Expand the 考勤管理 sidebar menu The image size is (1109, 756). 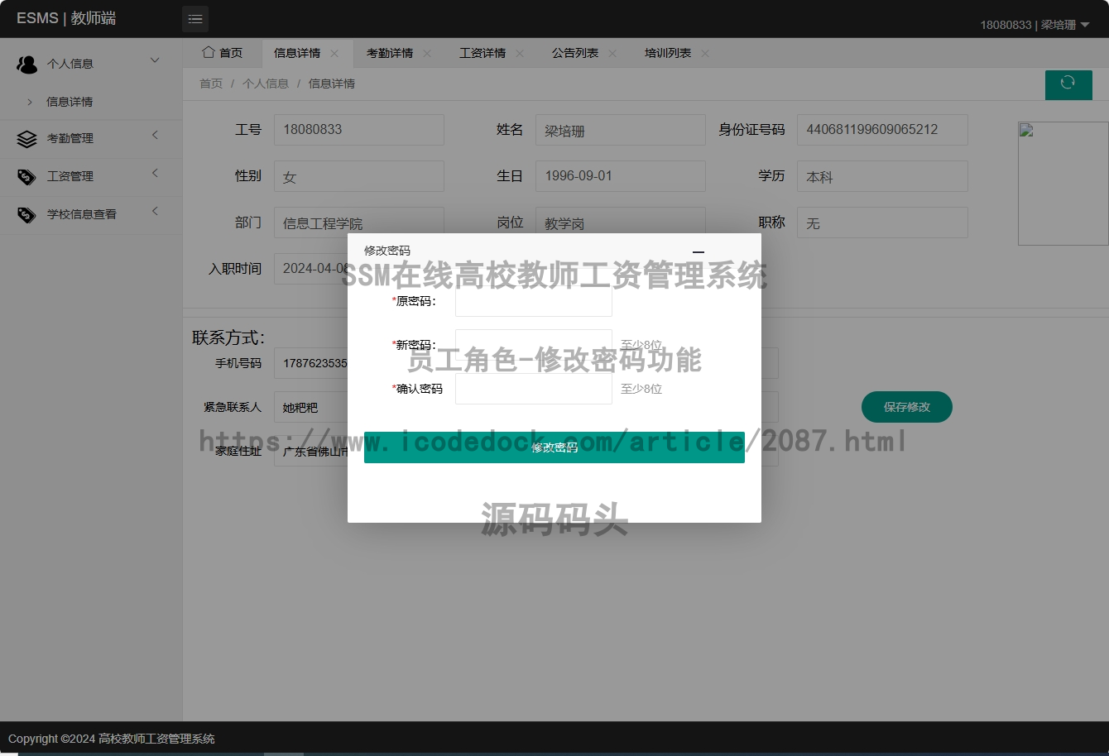coord(155,135)
